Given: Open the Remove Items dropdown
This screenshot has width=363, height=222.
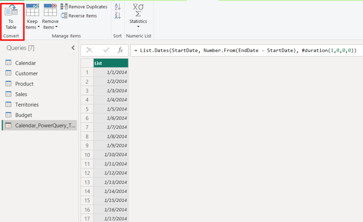Looking at the screenshot, I should (50, 17).
